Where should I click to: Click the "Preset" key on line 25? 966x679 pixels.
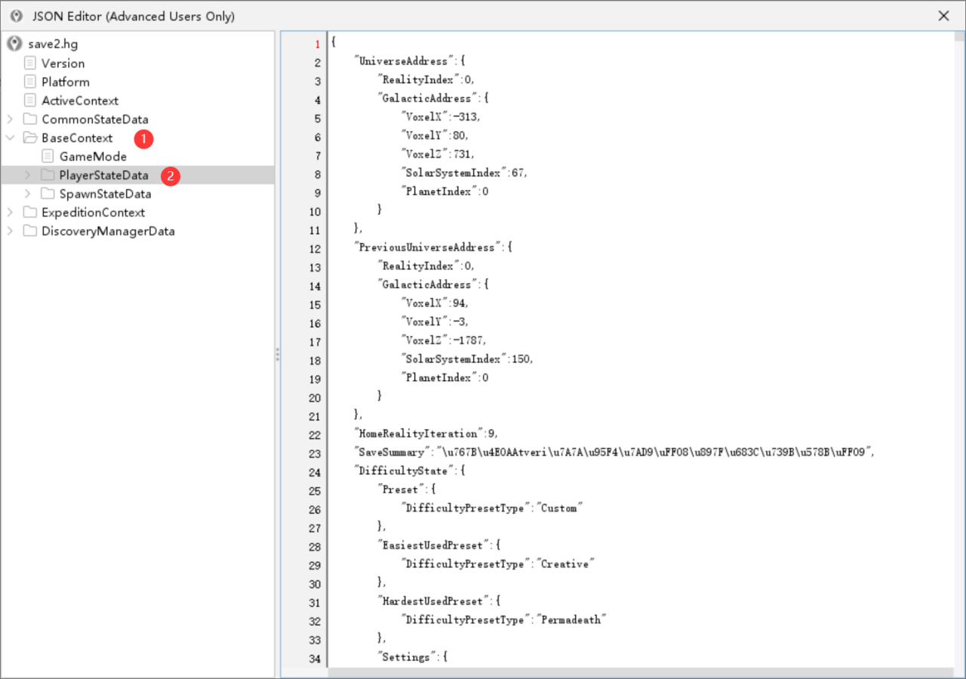click(400, 490)
